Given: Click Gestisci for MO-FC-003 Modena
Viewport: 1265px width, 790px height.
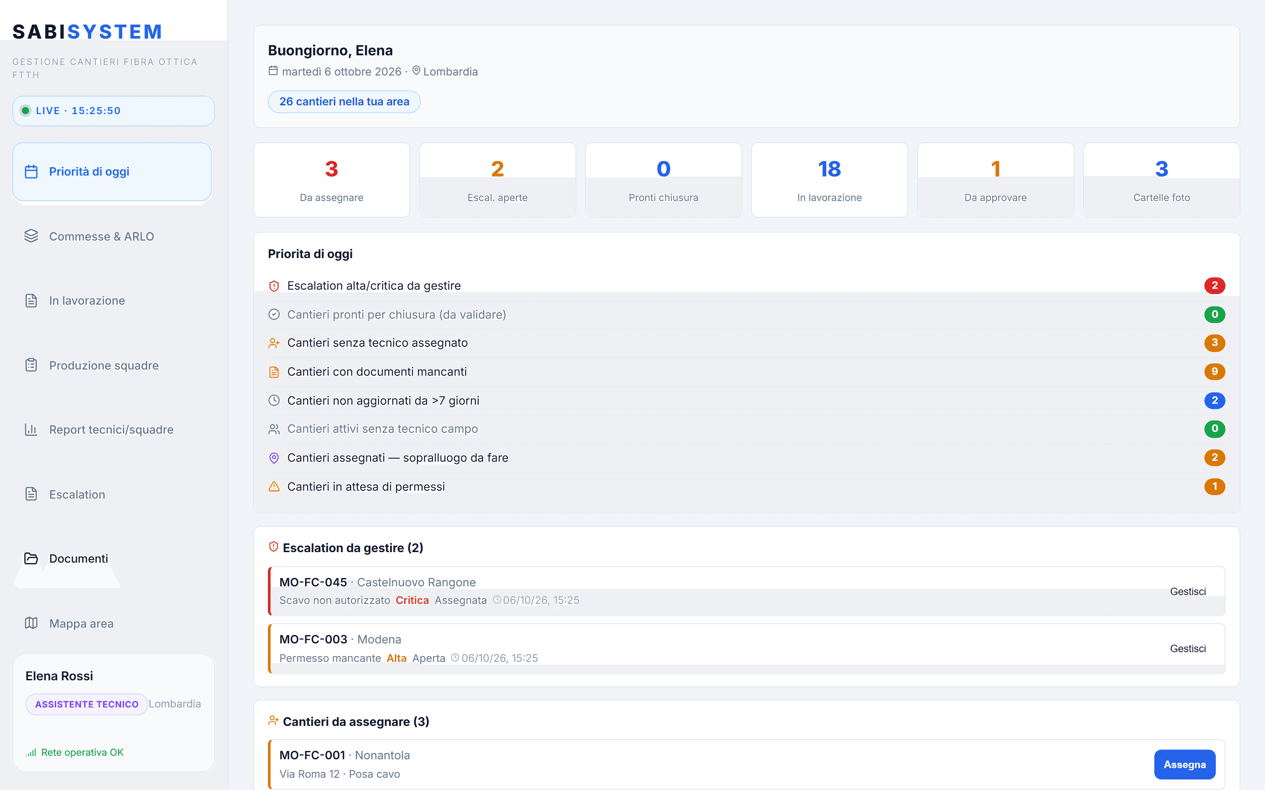Looking at the screenshot, I should [x=1188, y=648].
